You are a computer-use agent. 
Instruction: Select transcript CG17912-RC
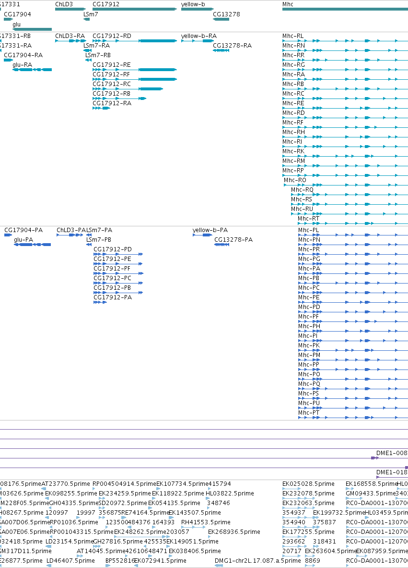[x=112, y=84]
